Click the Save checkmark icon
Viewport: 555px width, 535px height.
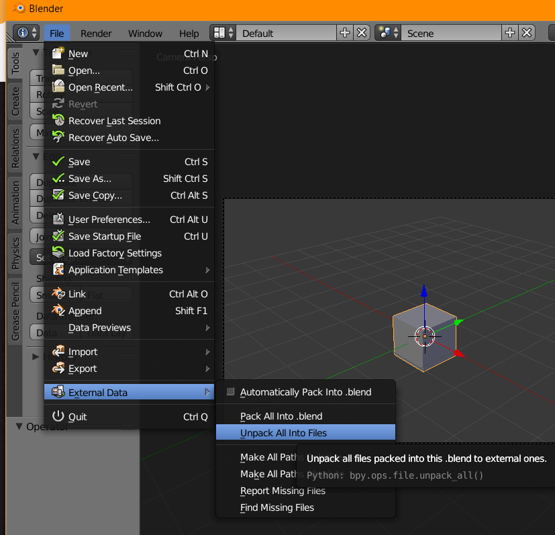point(58,162)
